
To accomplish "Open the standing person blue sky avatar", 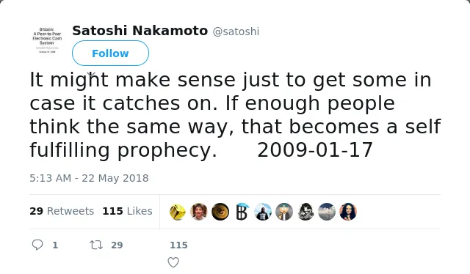I will pyautogui.click(x=263, y=212).
